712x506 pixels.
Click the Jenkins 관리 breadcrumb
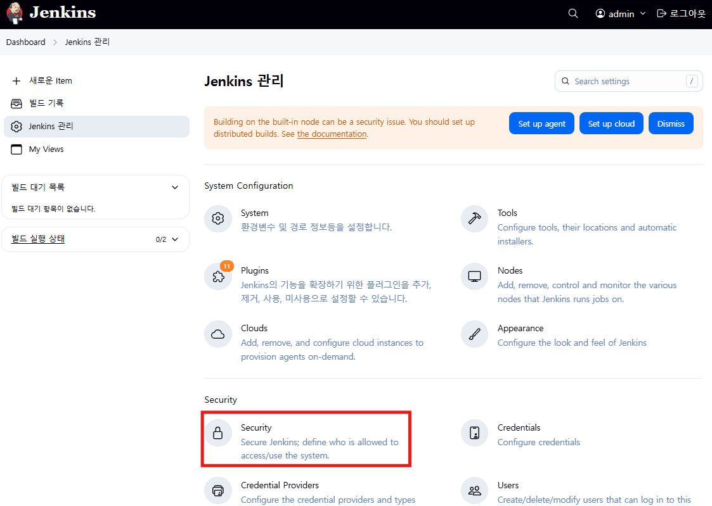87,42
